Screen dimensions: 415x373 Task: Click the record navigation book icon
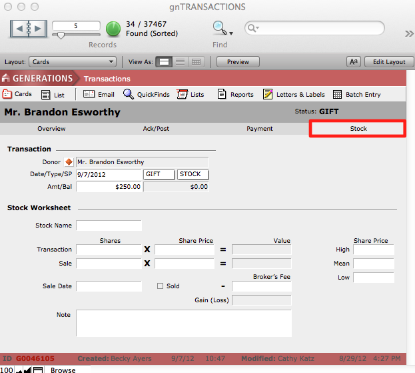[29, 29]
